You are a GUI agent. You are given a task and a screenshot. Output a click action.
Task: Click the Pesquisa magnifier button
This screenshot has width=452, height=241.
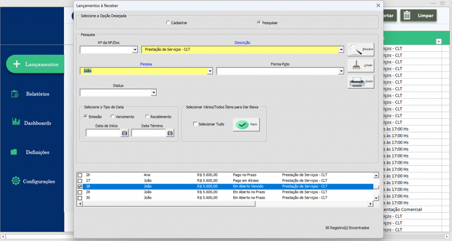361,49
